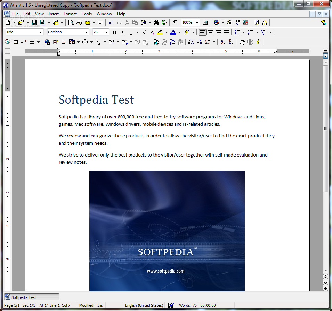Click the Paste clipboard icon
The image size is (332, 311).
[144, 23]
